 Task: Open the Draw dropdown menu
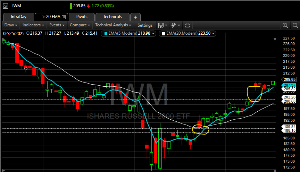point(10,25)
